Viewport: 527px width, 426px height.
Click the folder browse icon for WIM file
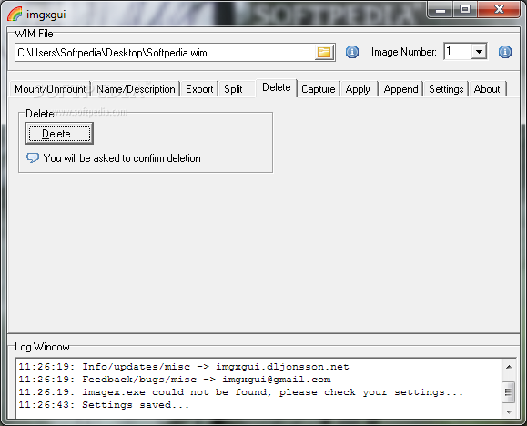click(324, 53)
